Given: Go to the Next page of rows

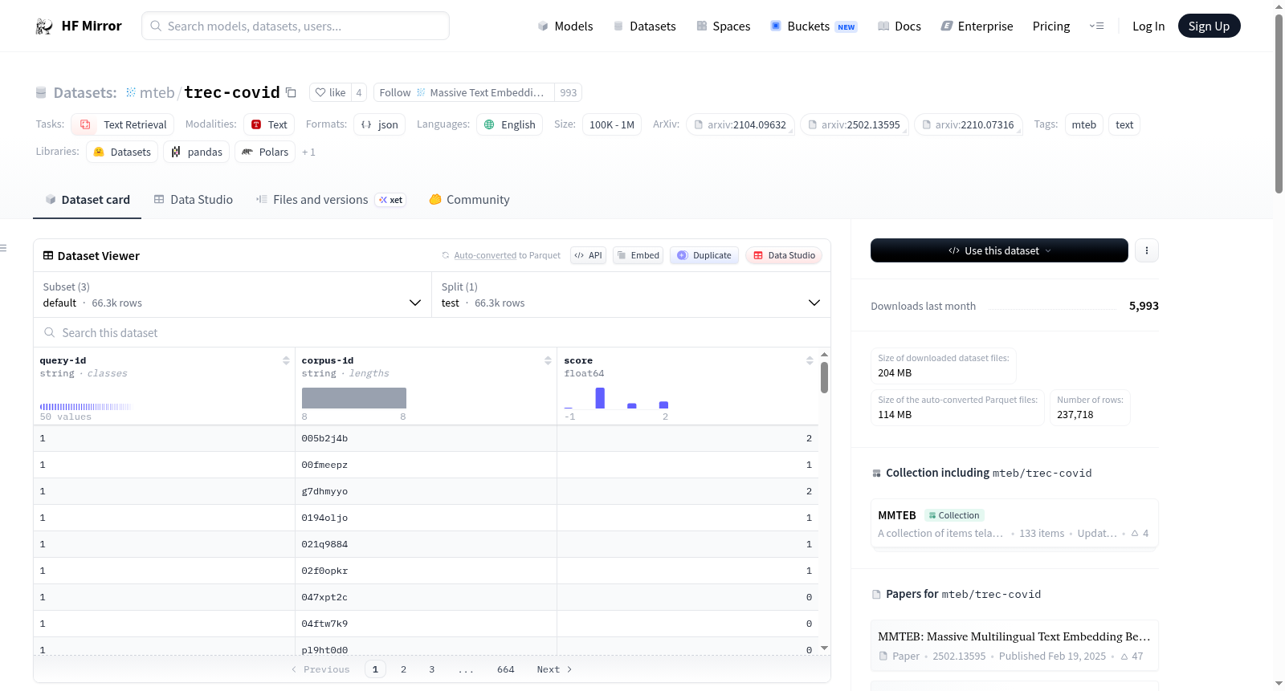Looking at the screenshot, I should [x=554, y=669].
